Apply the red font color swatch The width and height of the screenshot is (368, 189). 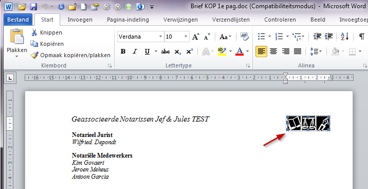240,51
